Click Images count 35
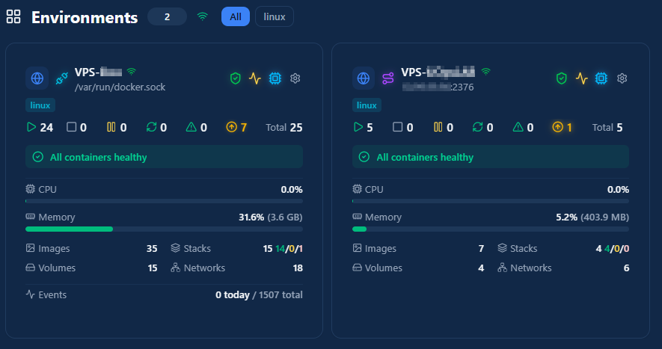This screenshot has height=349, width=662. click(152, 249)
